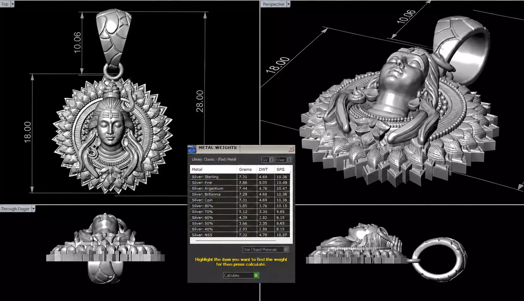
Task: Sort by the SPG column header
Action: pyautogui.click(x=282, y=169)
